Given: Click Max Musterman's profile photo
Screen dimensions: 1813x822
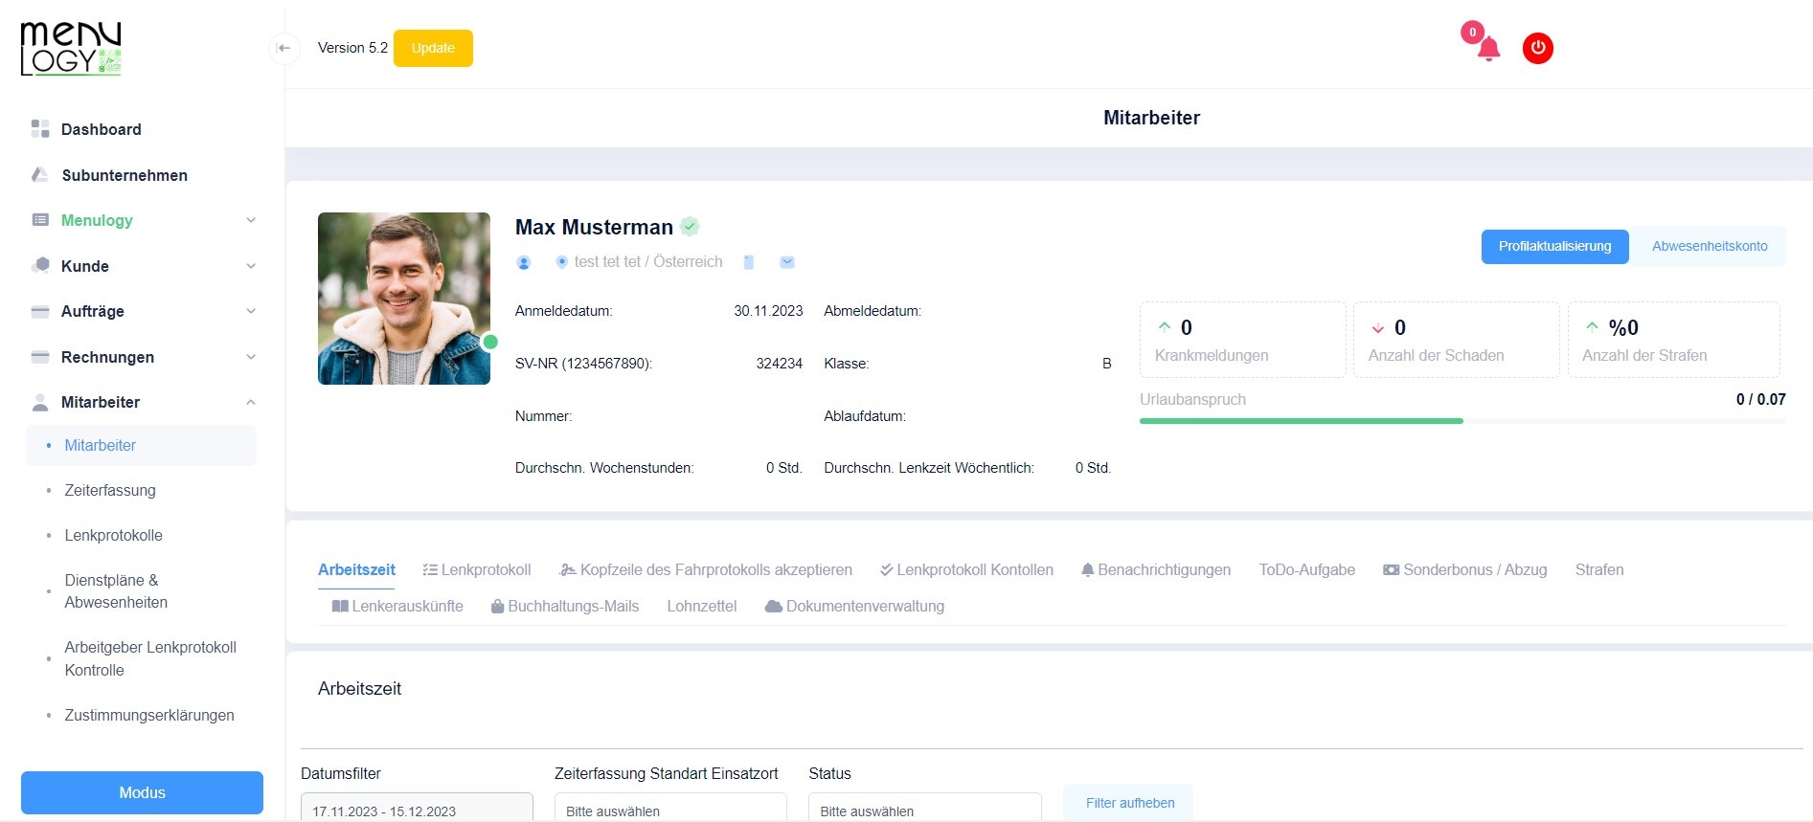Looking at the screenshot, I should click(x=404, y=299).
